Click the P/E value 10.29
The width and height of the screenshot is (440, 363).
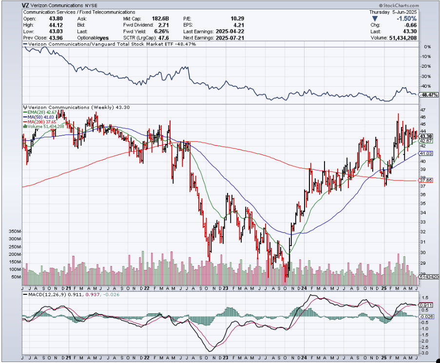[237, 19]
